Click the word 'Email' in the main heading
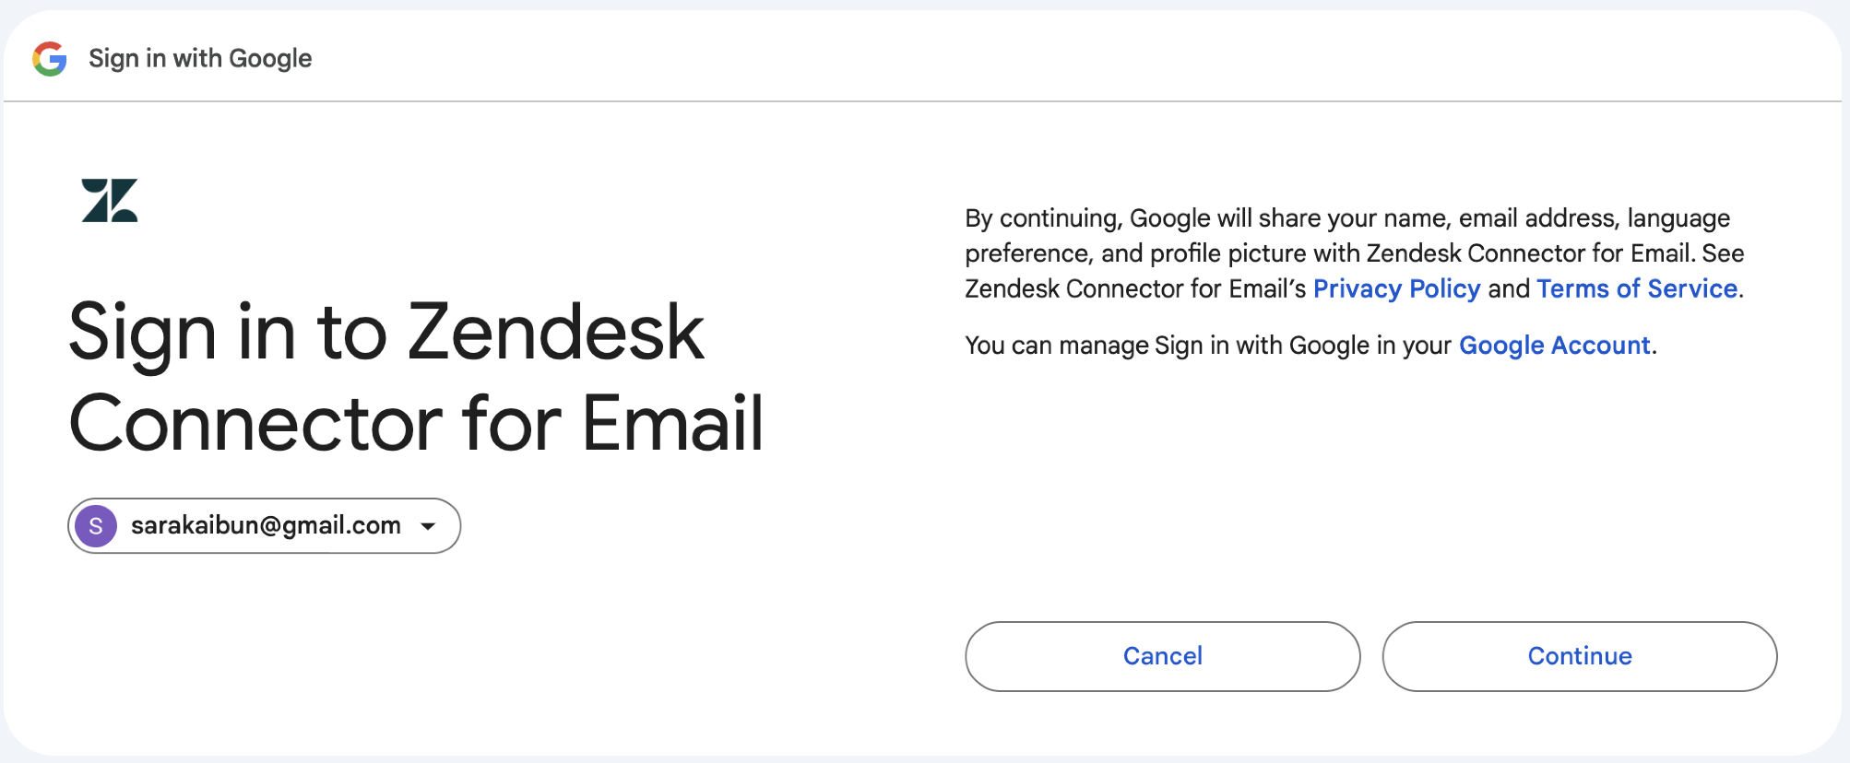The height and width of the screenshot is (763, 1850). pos(673,423)
